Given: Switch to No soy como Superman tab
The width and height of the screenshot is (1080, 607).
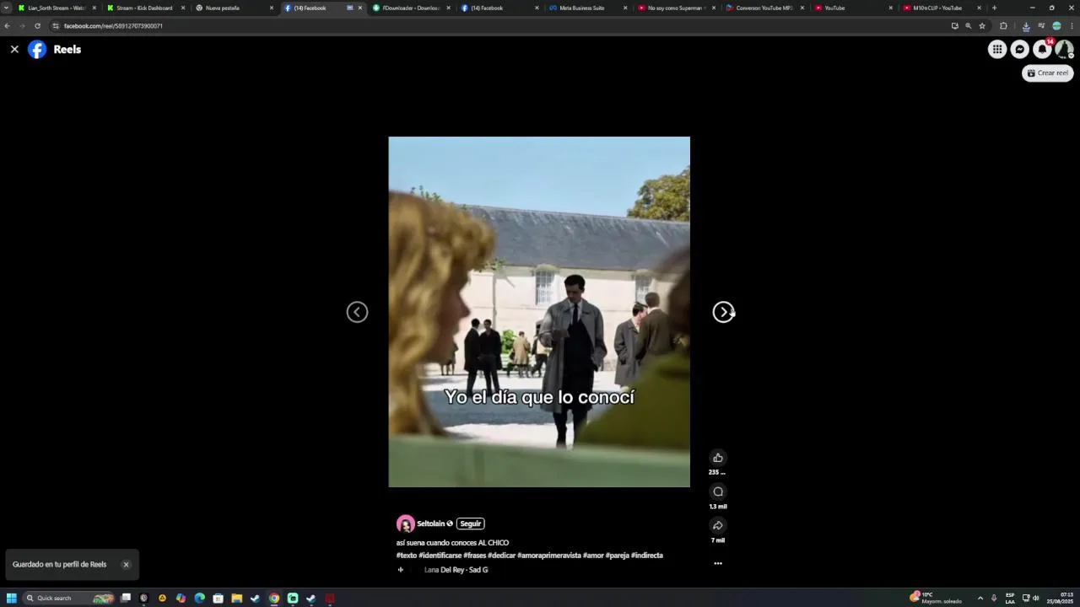Looking at the screenshot, I should click(677, 8).
